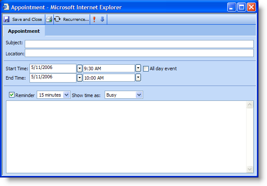Uncheck the Reminder checkbox
The image size is (267, 186).
12,94
